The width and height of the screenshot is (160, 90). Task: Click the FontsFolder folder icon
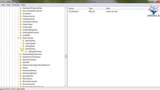coord(20,27)
